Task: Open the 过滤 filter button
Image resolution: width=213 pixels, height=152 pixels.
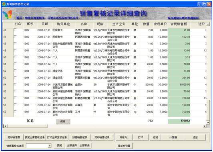Action: tap(155, 137)
